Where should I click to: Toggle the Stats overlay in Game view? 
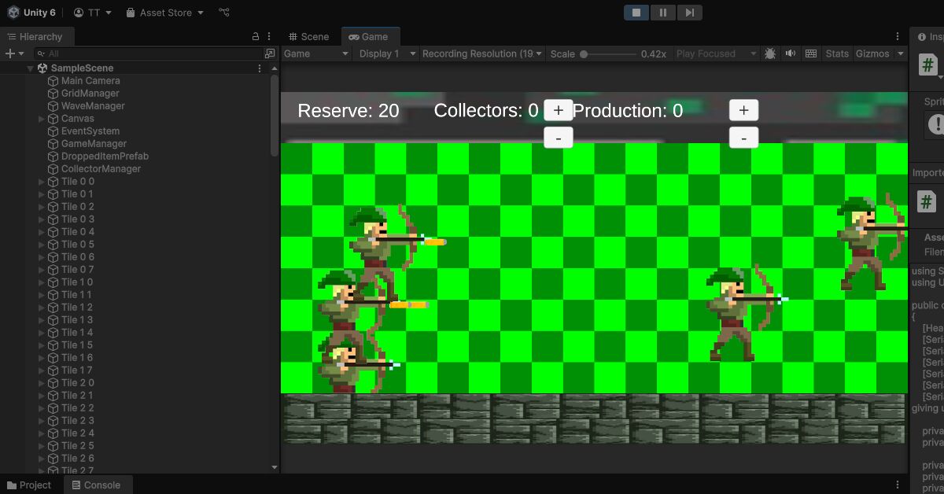pos(836,53)
